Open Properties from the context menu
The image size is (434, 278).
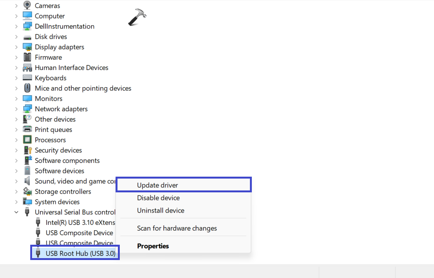153,246
